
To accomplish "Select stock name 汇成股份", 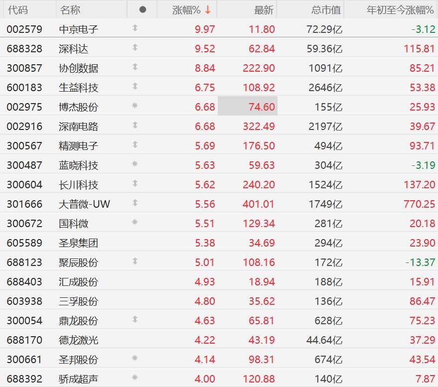I will pyautogui.click(x=79, y=282).
